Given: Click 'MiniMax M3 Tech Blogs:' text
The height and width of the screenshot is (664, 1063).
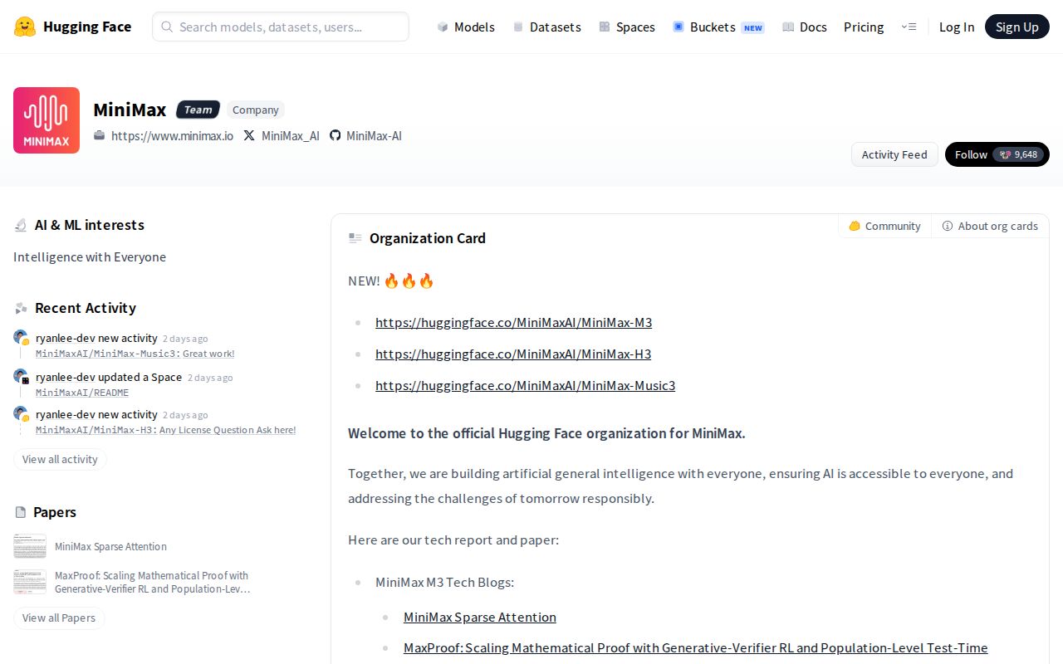Looking at the screenshot, I should click(444, 582).
